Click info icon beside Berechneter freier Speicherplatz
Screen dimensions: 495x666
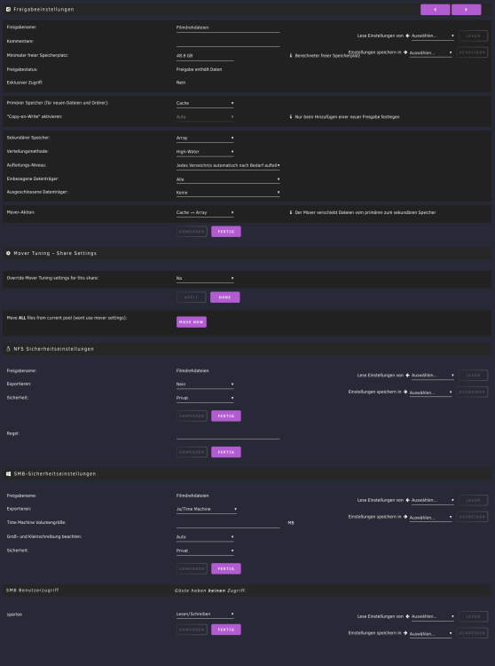point(291,56)
